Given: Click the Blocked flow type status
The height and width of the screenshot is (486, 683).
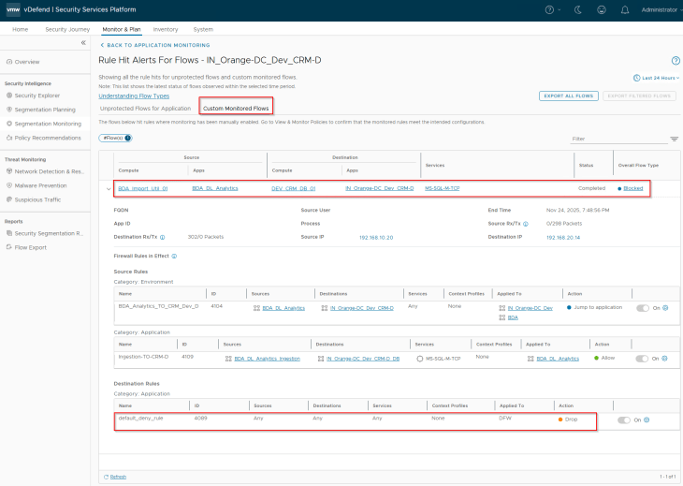Looking at the screenshot, I should point(632,188).
